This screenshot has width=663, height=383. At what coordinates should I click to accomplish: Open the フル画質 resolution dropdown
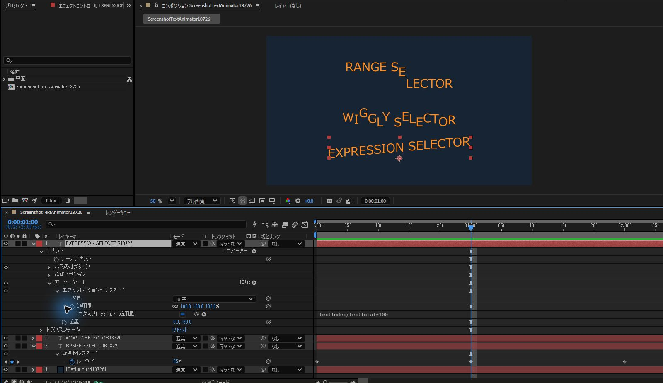pos(202,201)
